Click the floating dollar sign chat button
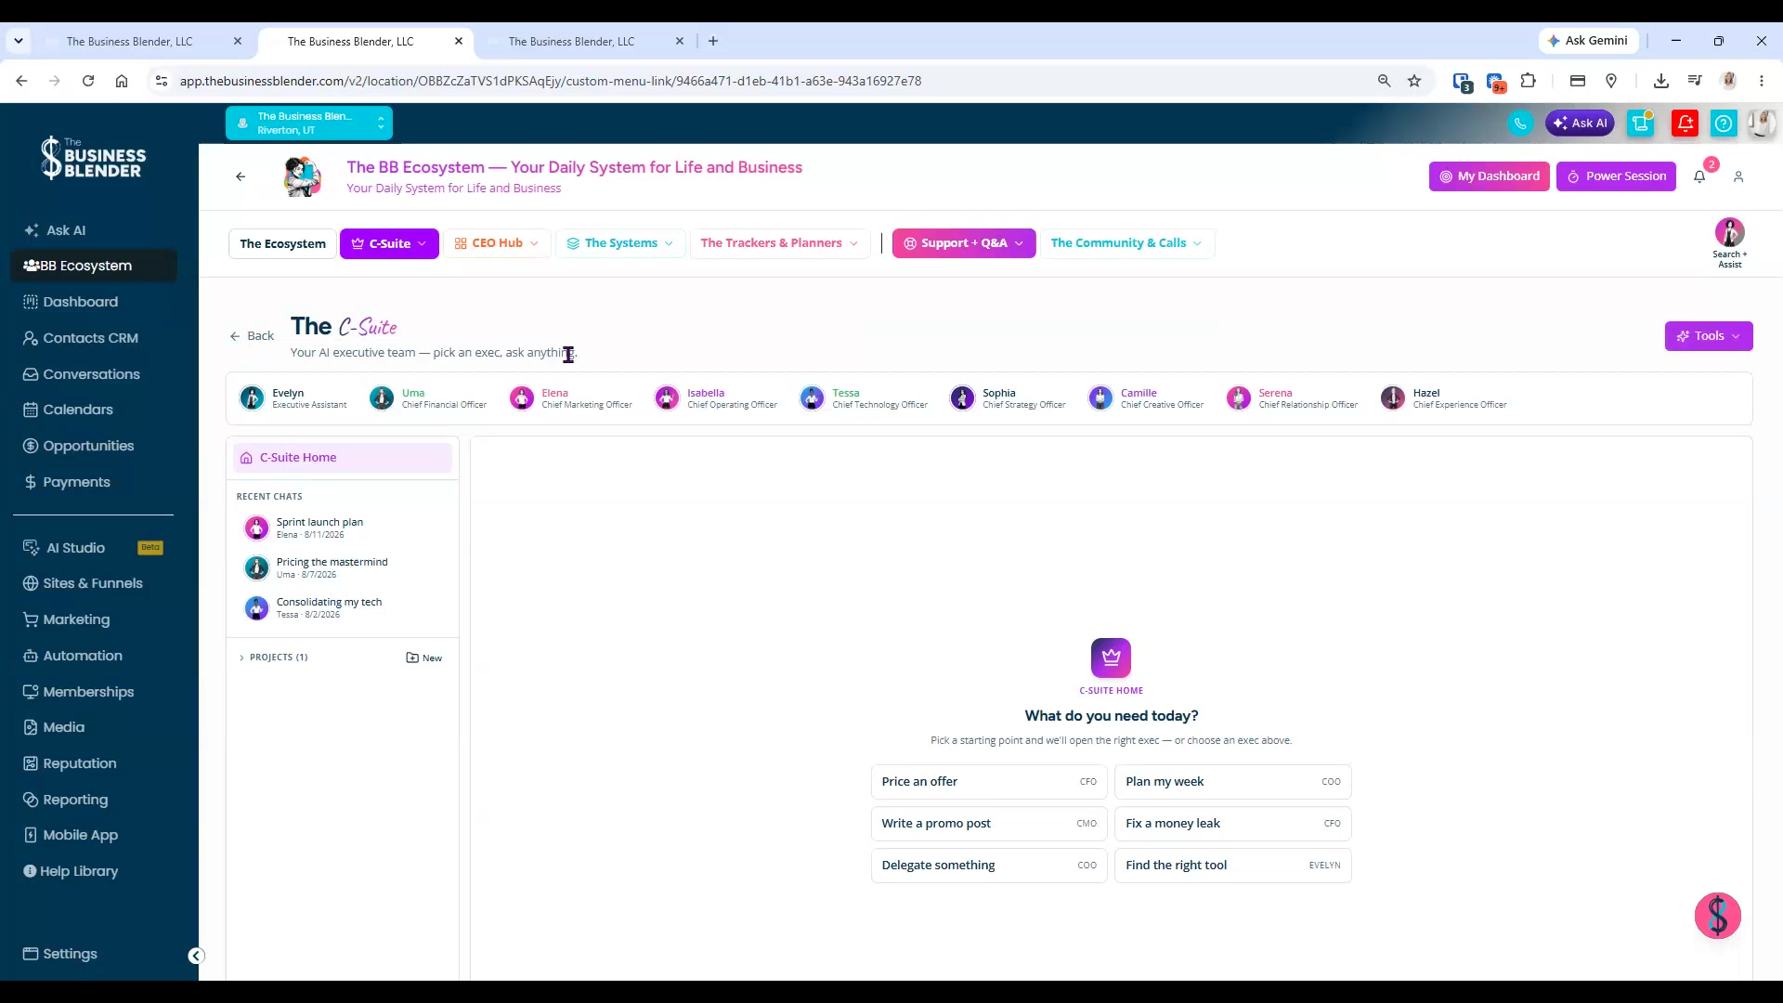The height and width of the screenshot is (1003, 1783). point(1717,916)
